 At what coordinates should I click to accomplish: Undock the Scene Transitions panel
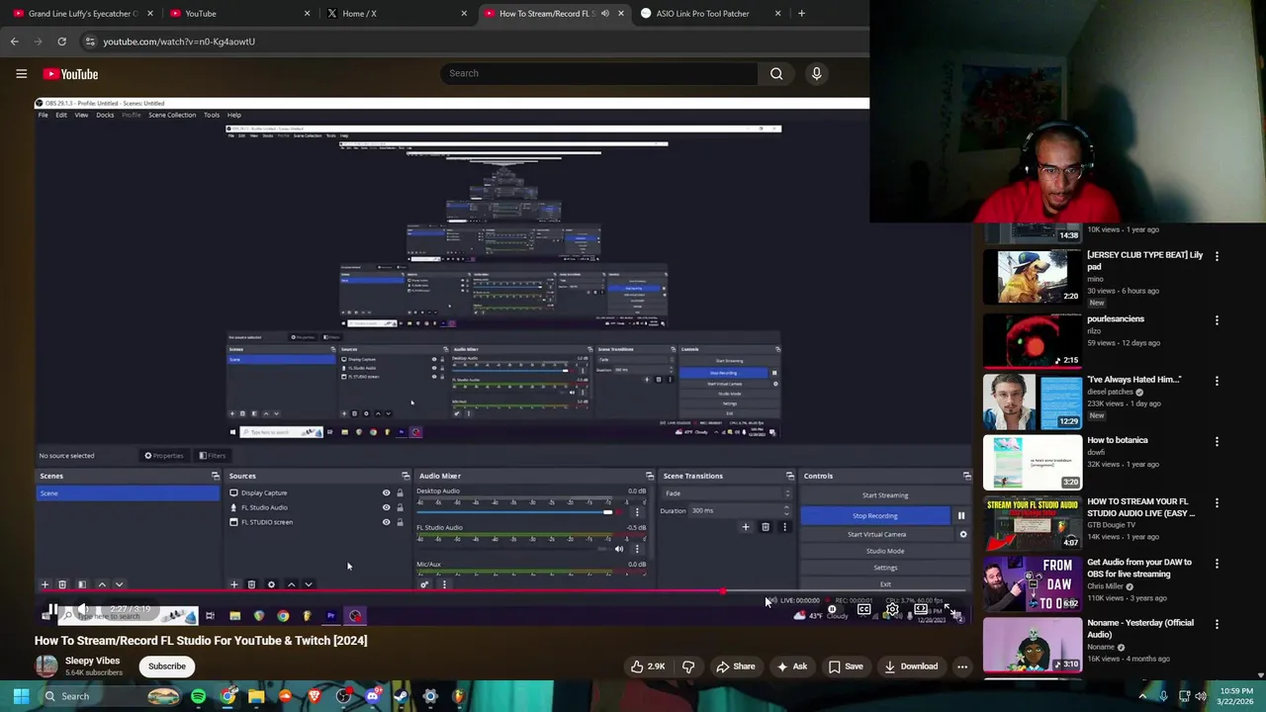coord(789,476)
